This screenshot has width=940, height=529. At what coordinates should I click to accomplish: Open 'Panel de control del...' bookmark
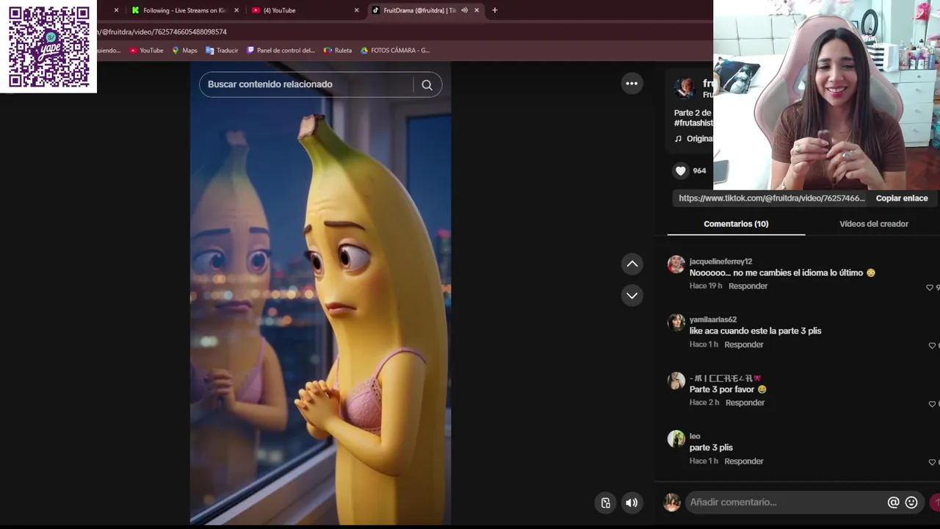click(281, 51)
